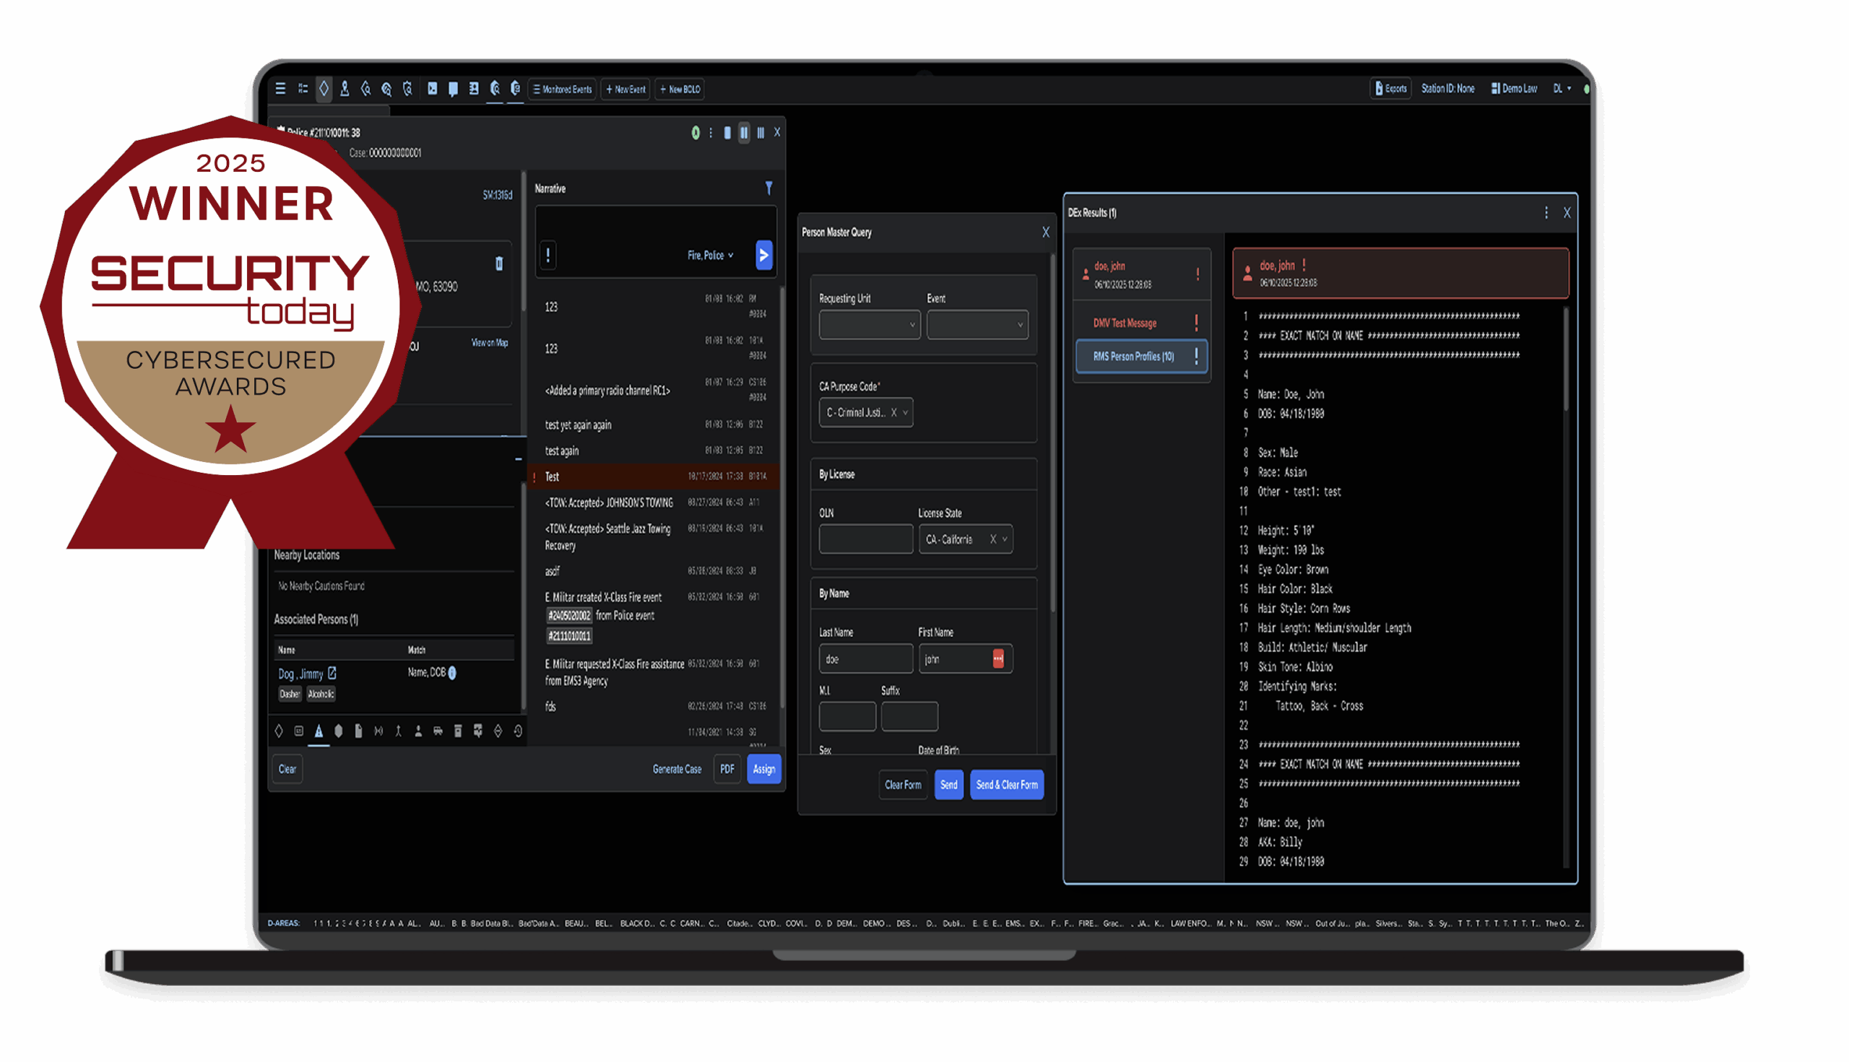Open the map pin location tool
Screen dimensions: 1849x1062
click(345, 89)
